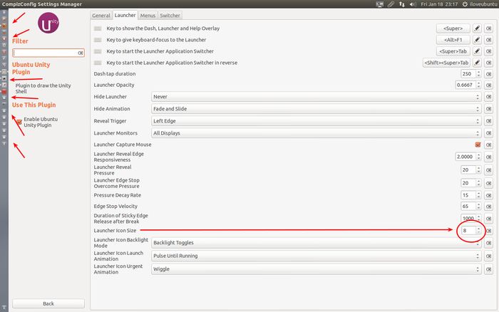This screenshot has height=312, width=499.
Task: Edit the keyboard-focus Alt+F1 binding with the pencil icon
Action: pos(477,40)
